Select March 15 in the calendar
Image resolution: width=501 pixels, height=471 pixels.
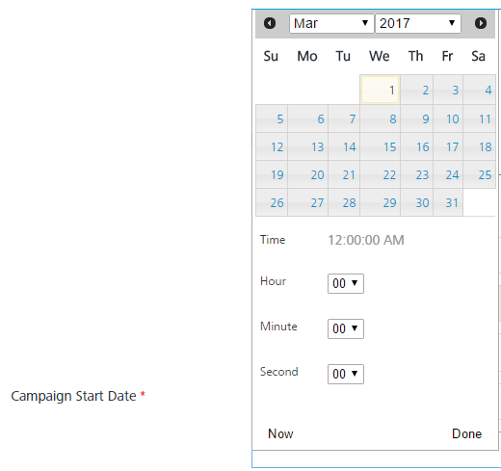tap(380, 146)
